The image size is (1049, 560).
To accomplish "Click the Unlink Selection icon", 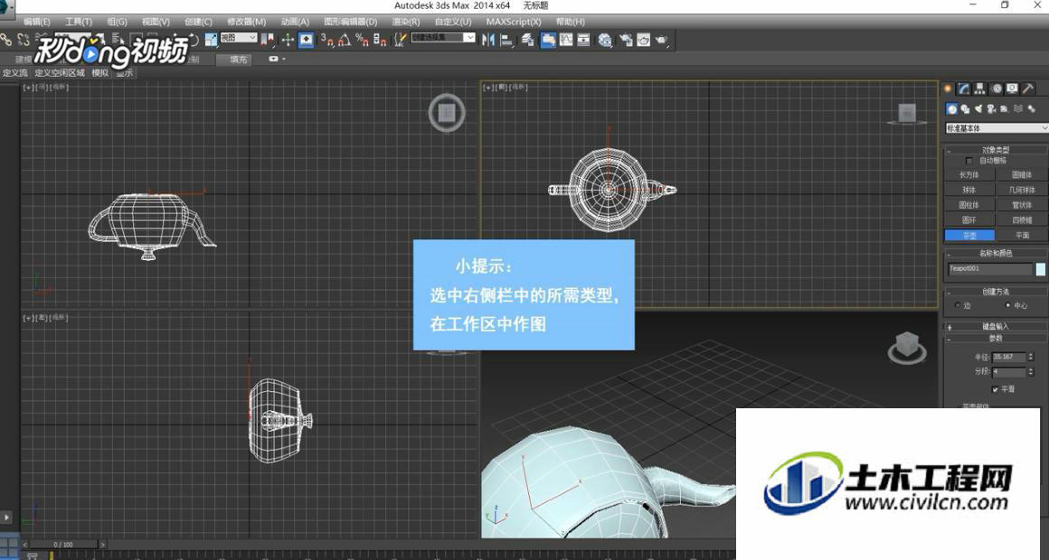I will [24, 40].
